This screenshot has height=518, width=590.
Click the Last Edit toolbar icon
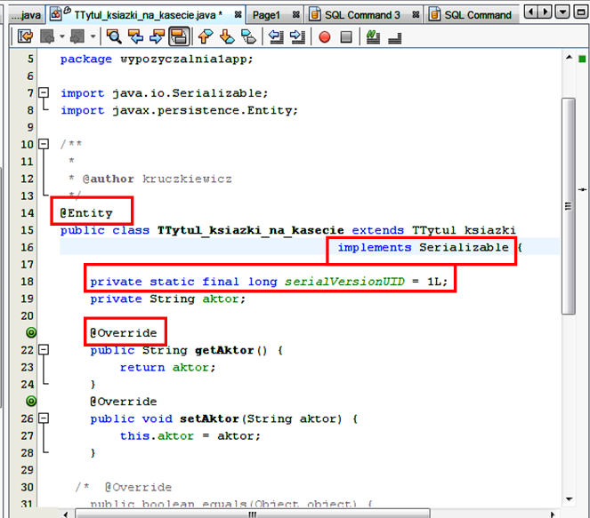point(25,36)
